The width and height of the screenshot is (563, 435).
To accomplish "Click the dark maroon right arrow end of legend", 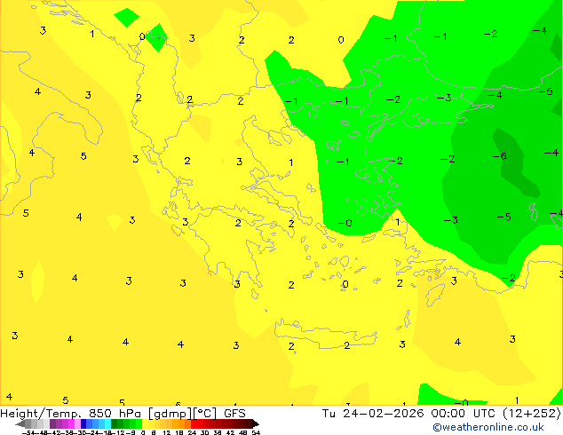I will click(256, 423).
